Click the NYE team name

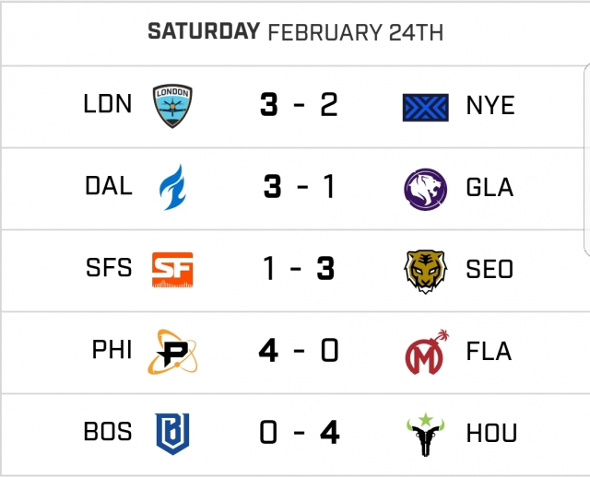[490, 107]
